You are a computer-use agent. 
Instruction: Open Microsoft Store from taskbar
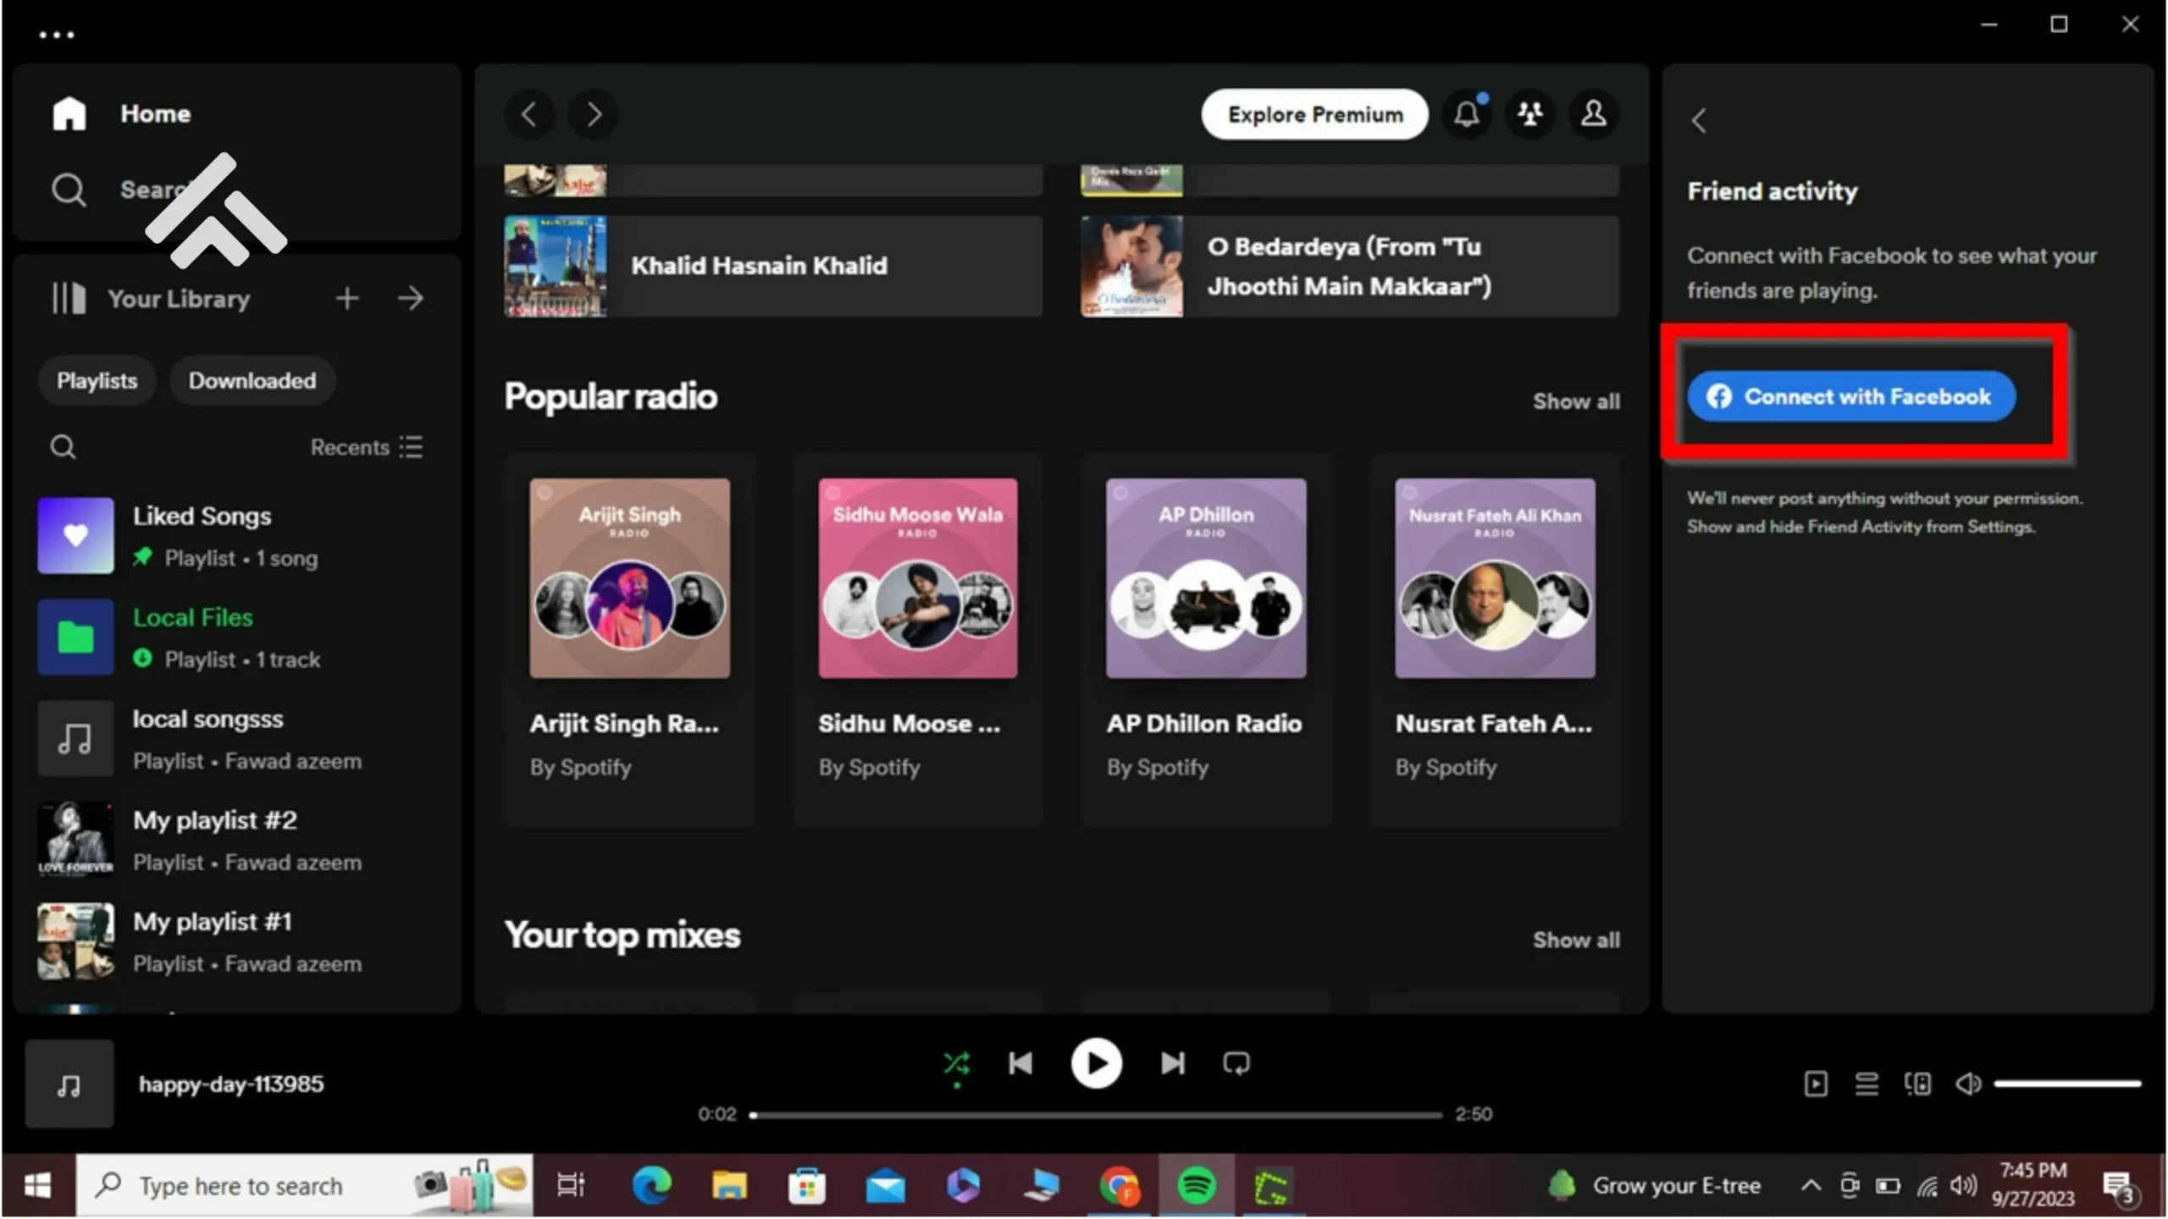pos(807,1186)
